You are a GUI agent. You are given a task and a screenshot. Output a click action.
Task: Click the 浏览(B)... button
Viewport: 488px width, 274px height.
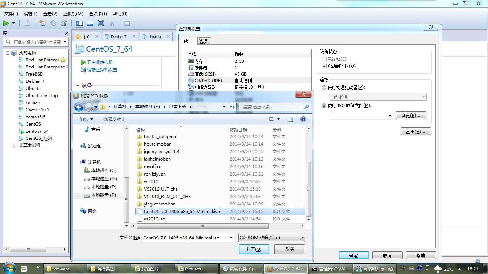(x=411, y=116)
